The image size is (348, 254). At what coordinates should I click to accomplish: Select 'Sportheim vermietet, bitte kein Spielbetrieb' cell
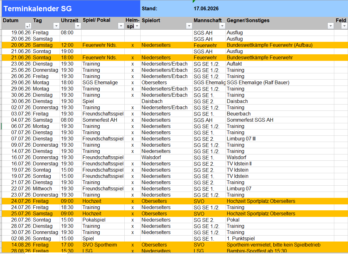tap(280, 245)
